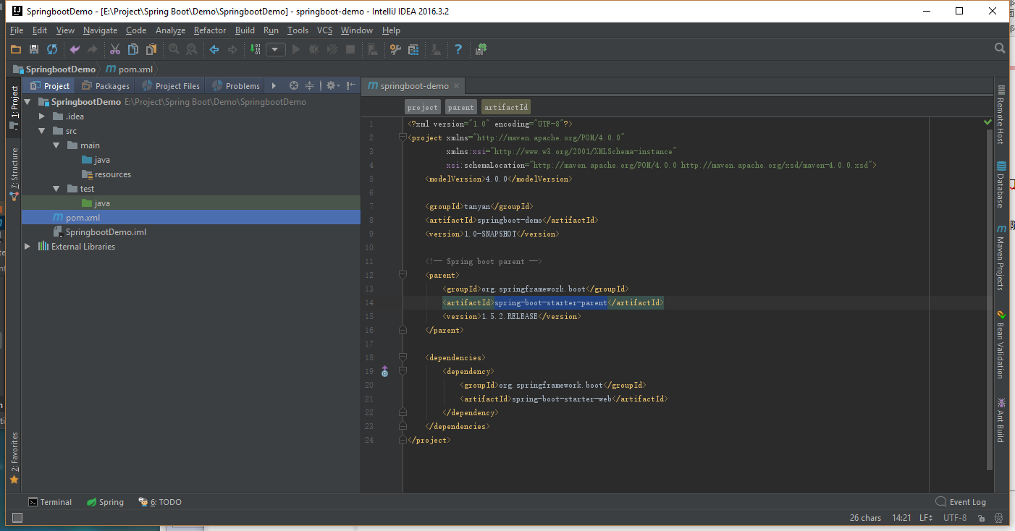Open the Database side panel
Viewport: 1015px width, 531px height.
[1001, 184]
